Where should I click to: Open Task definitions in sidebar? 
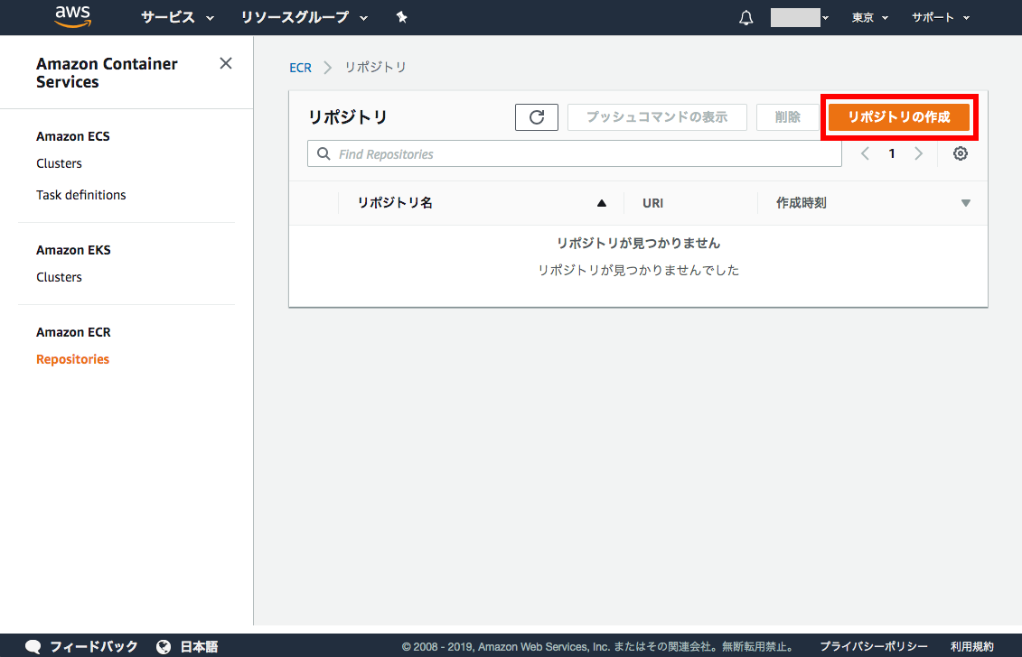(x=80, y=195)
